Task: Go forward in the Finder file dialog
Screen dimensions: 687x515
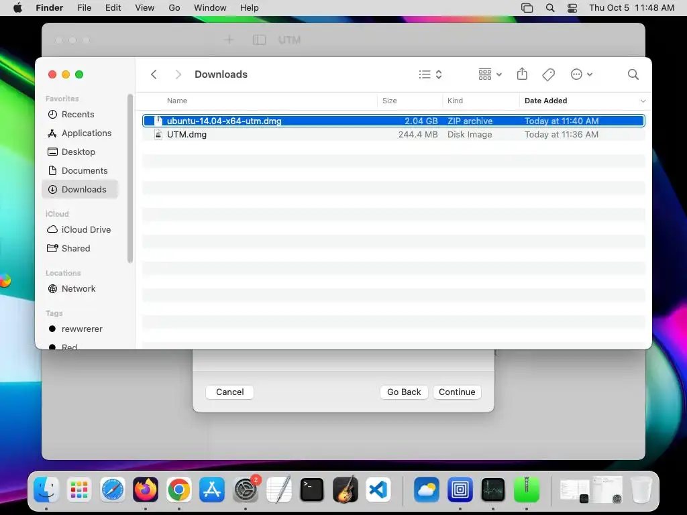Action: pyautogui.click(x=178, y=74)
